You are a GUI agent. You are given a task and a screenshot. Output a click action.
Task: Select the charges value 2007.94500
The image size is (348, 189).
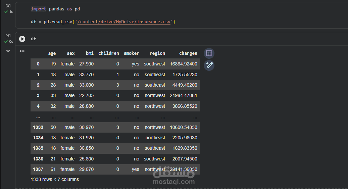(x=185, y=159)
